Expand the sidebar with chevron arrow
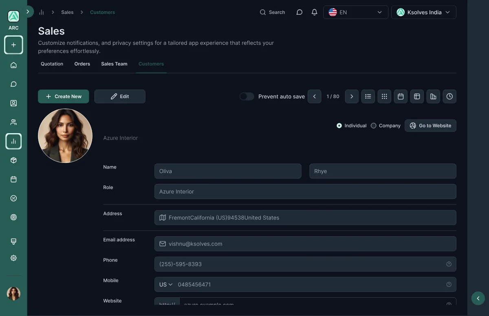The width and height of the screenshot is (489, 316). [28, 12]
